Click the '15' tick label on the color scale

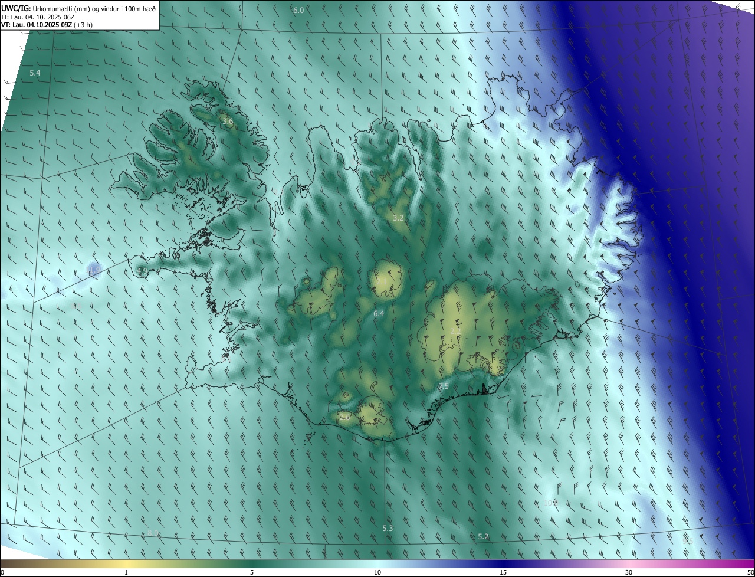503,572
